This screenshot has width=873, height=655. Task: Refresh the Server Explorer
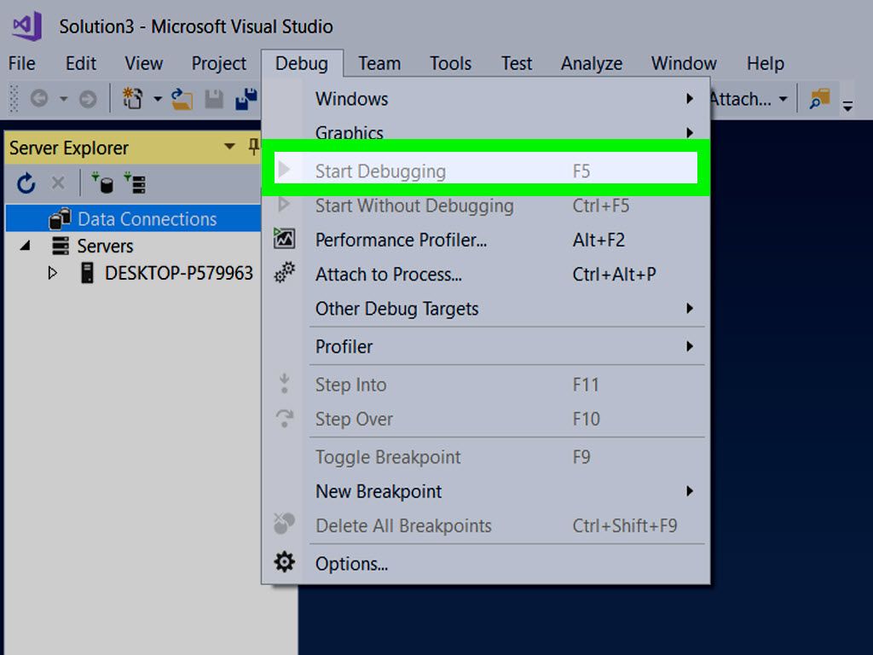point(26,183)
